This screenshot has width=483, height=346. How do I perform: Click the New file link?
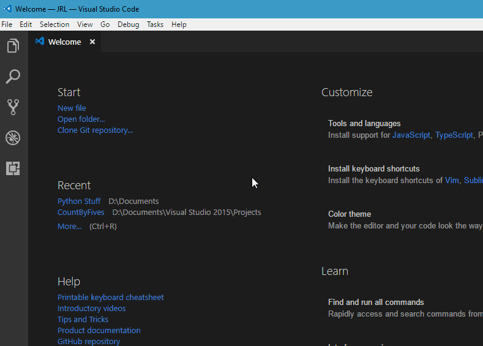click(x=72, y=108)
